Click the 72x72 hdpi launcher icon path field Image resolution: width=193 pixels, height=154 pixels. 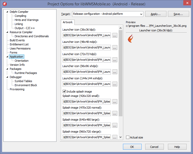pos(87,60)
